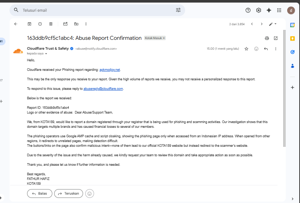Expand recipient details next to kepada saya
Screen dimensions: 300x203
(46, 54)
